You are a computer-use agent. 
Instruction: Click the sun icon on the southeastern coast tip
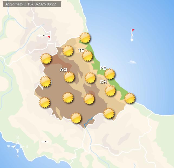coord(130,98)
